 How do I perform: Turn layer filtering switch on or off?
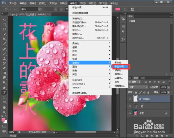point(169,82)
